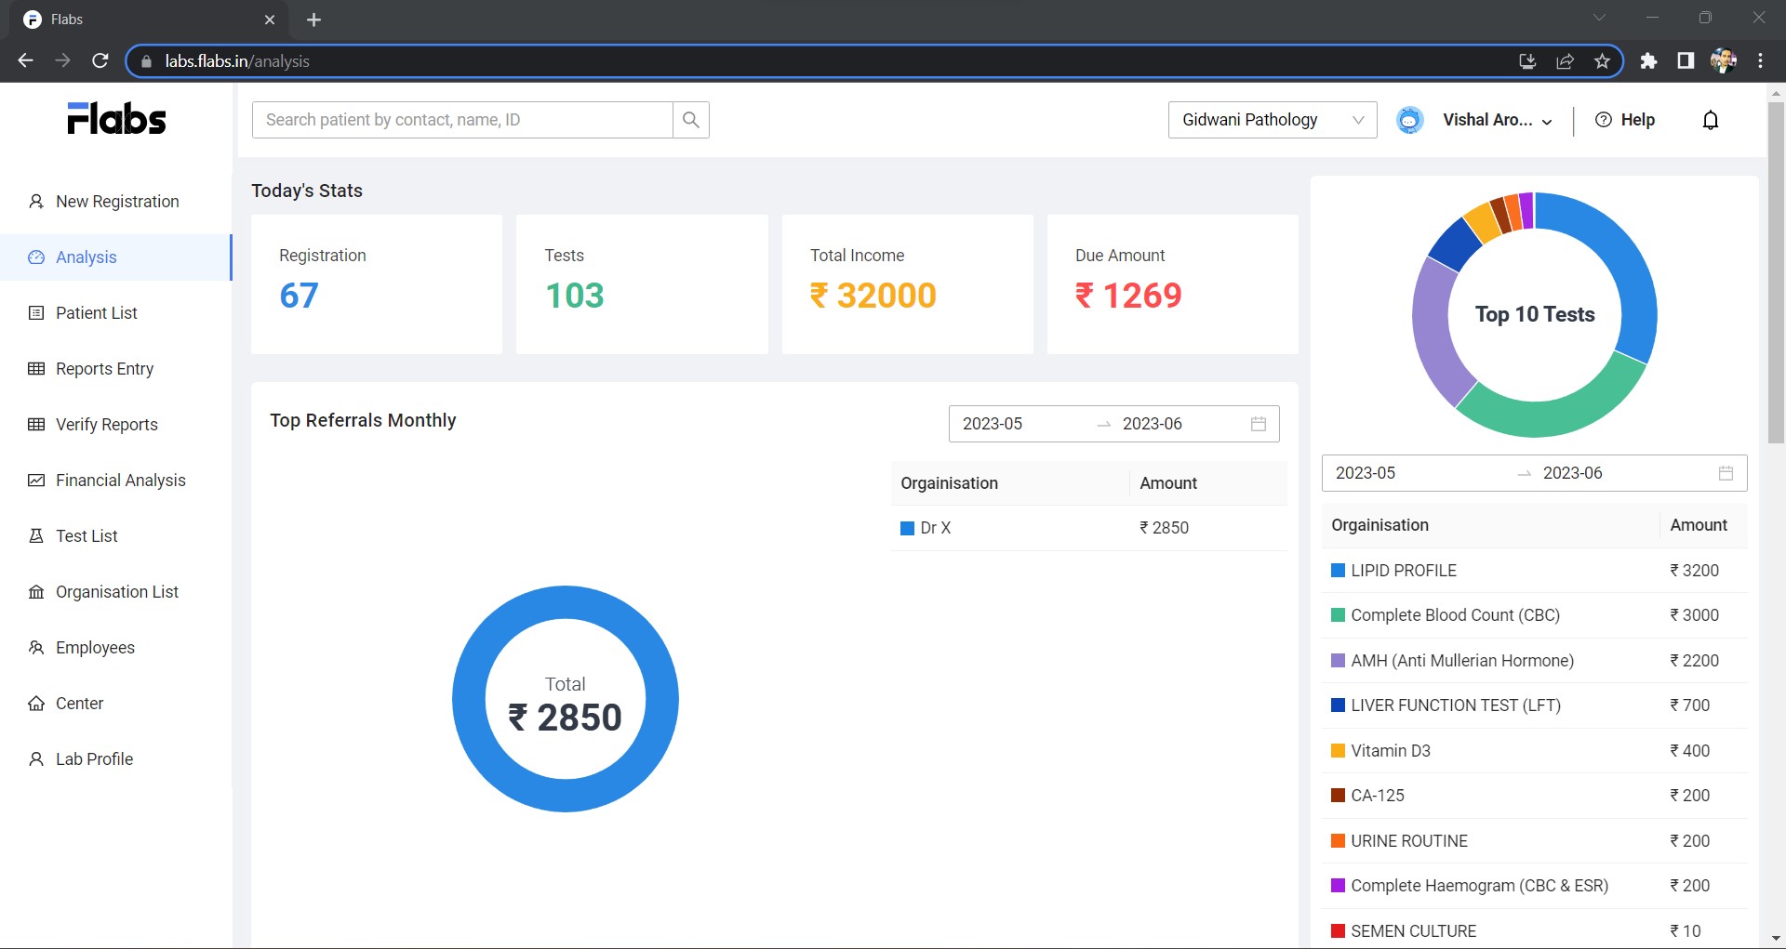Click the patient search input field
This screenshot has width=1786, height=949.
point(462,120)
